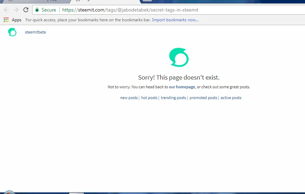The width and height of the screenshot is (305, 194).
Task: Go to 'our homepage' link
Action: pos(182,87)
